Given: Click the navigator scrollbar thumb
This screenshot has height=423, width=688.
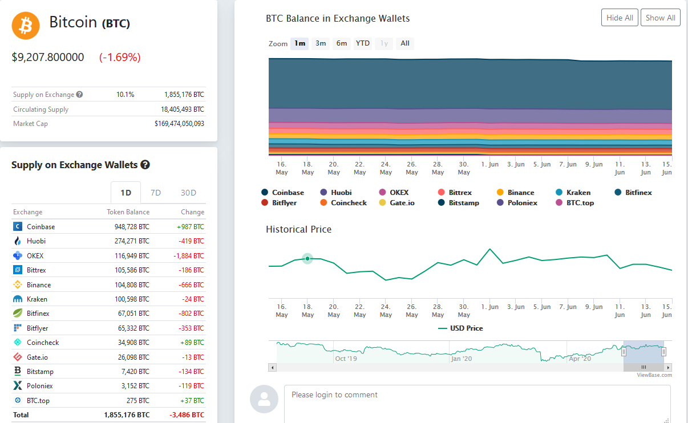Looking at the screenshot, I should click(644, 367).
